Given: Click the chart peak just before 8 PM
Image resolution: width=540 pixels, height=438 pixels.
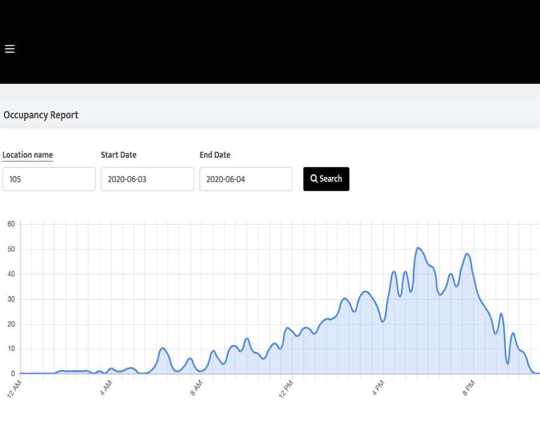Looking at the screenshot, I should click(467, 254).
